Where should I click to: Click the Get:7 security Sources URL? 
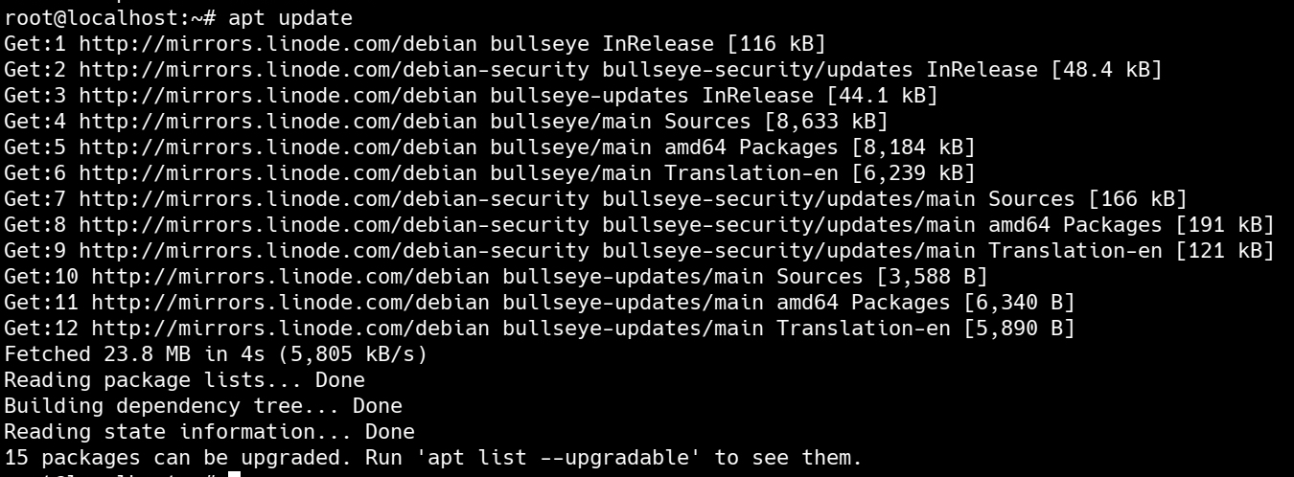click(335, 198)
